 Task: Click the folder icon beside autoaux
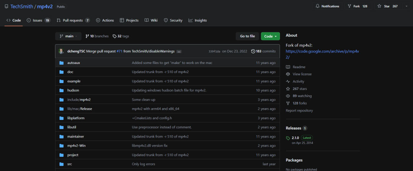click(x=61, y=63)
